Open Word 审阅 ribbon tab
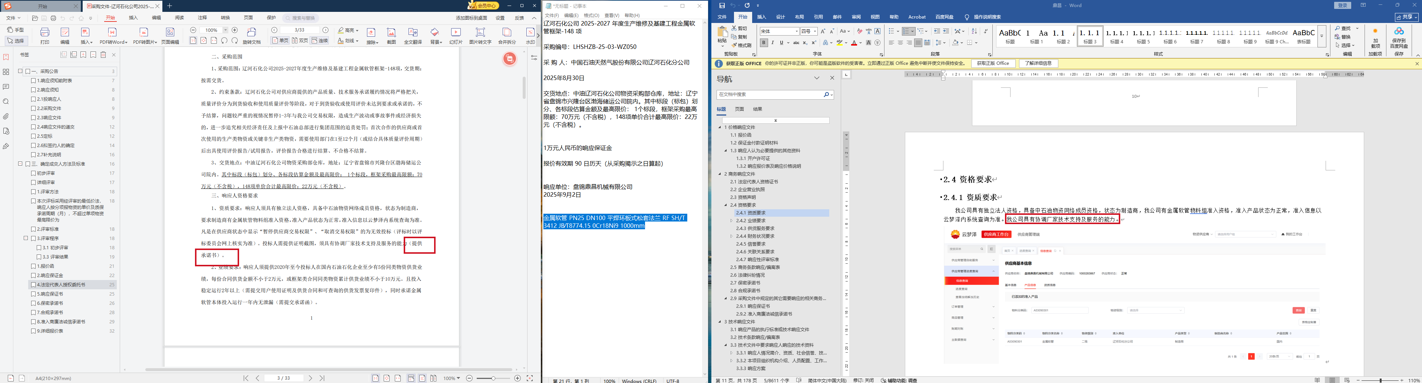This screenshot has width=1422, height=383. (x=856, y=17)
